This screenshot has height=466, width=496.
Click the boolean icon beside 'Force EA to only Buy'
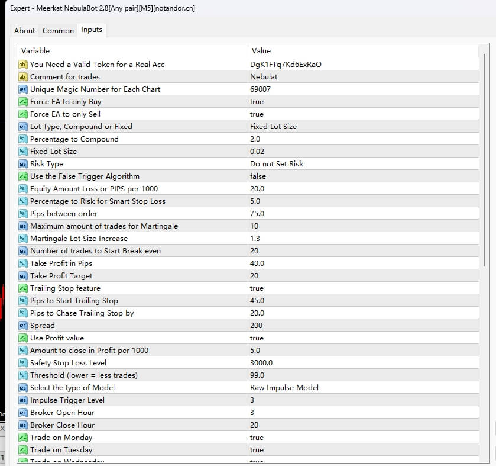23,101
